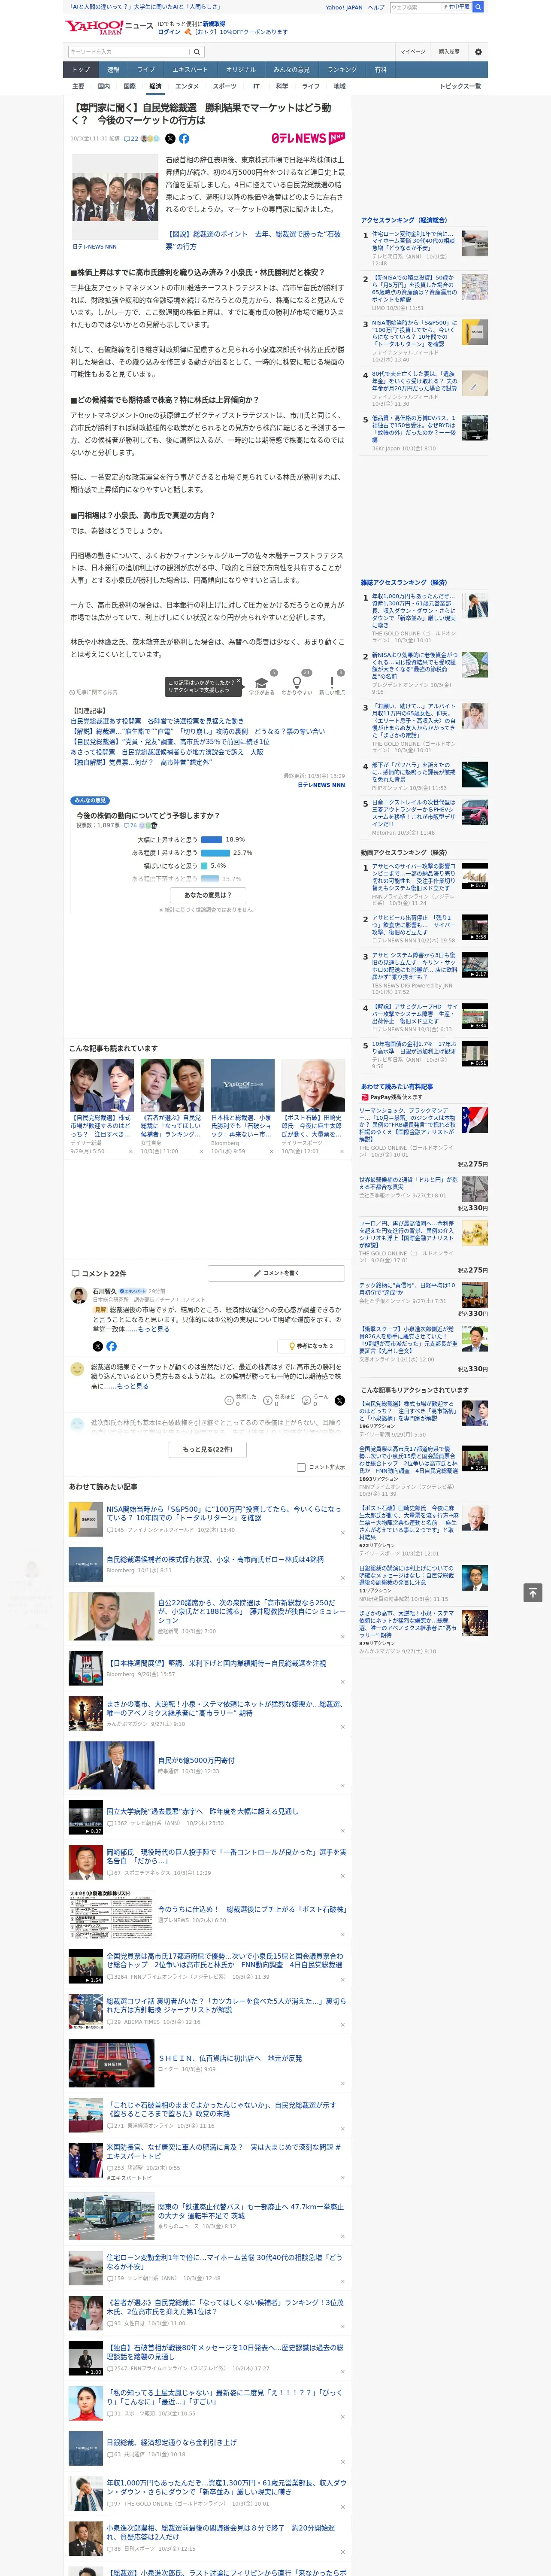The width and height of the screenshot is (551, 2576).
Task: Open 日銀総裁、経済想定通りなら金利引き上げ article
Action: coord(172,2441)
